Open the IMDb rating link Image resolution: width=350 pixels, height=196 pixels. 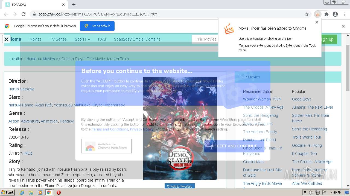(28, 153)
